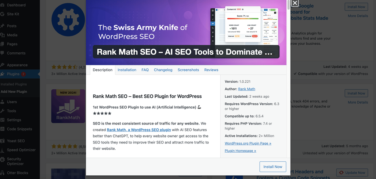The image size is (376, 179).
Task: Click the Site Kit Google icon
Action: [x=2, y=14]
